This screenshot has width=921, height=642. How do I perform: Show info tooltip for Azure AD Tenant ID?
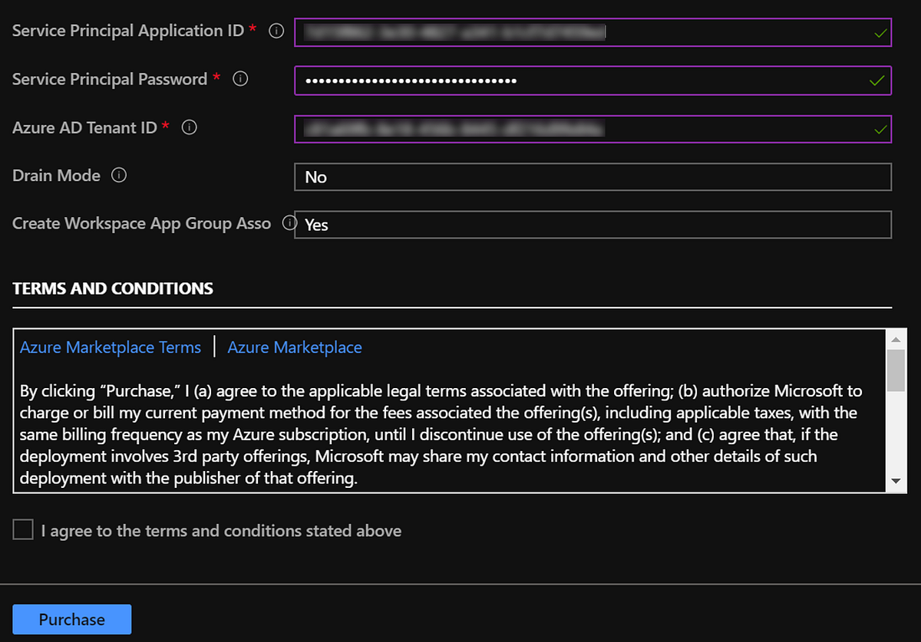tap(189, 128)
